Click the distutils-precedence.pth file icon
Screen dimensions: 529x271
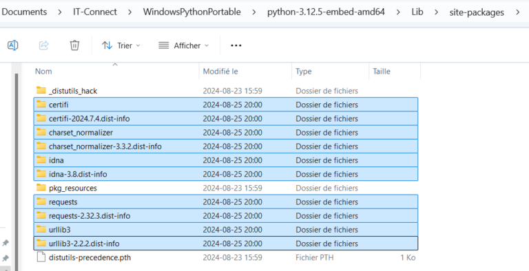[41, 257]
